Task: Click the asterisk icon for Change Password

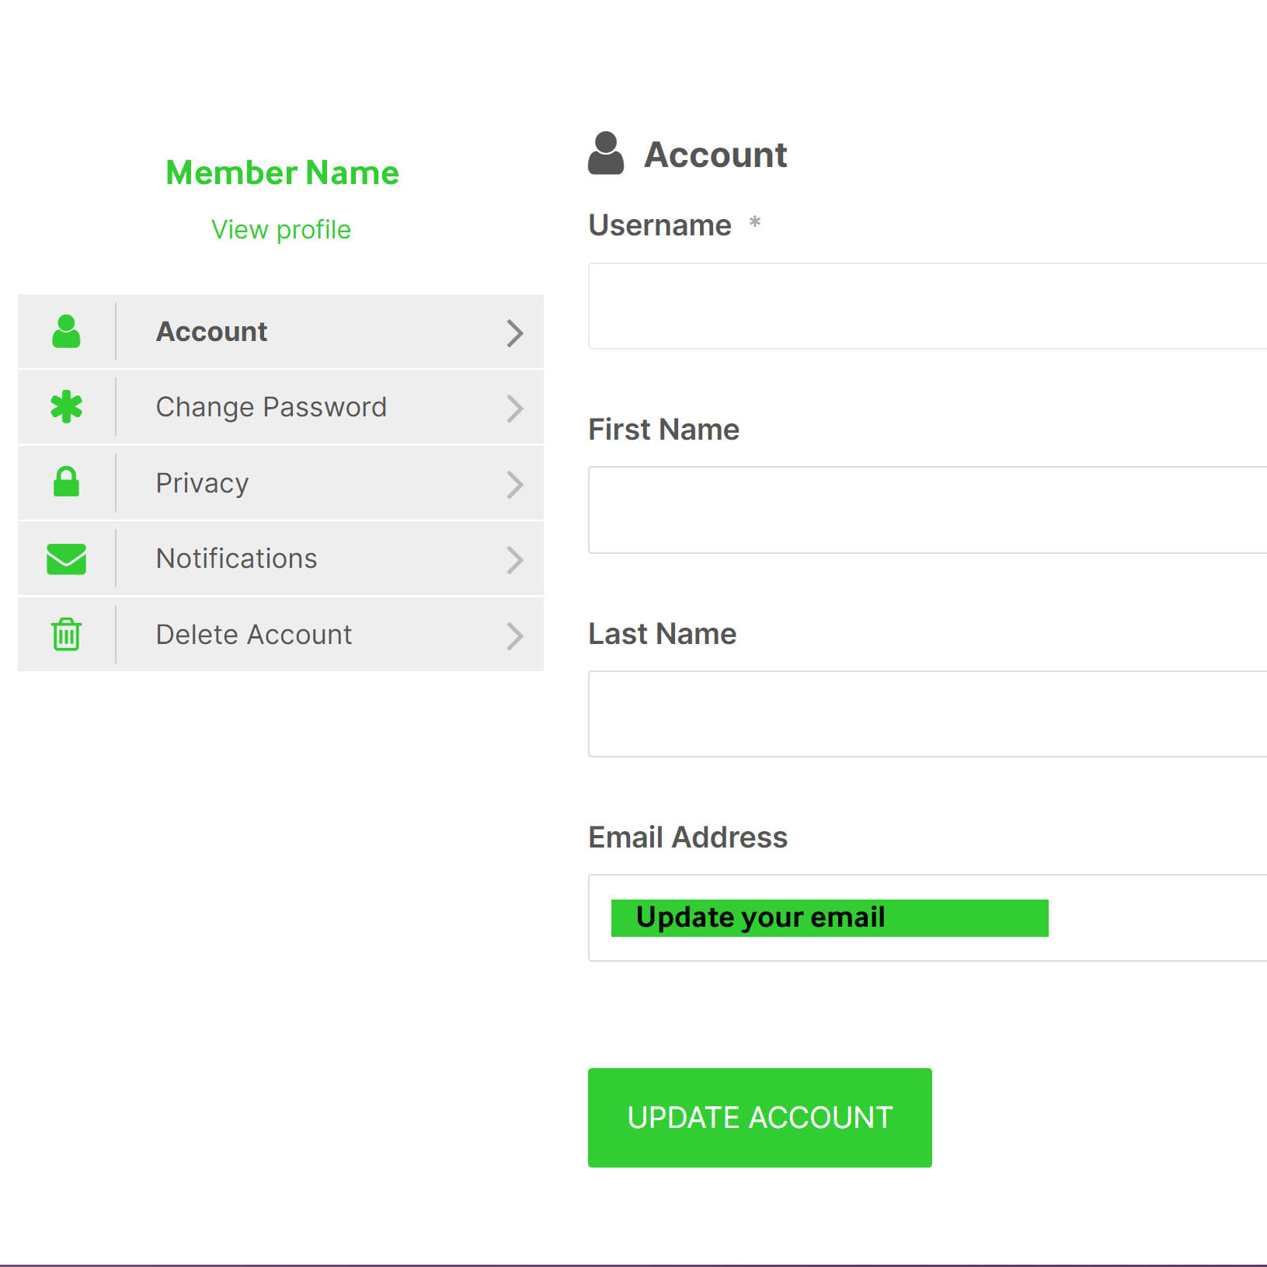Action: (66, 407)
